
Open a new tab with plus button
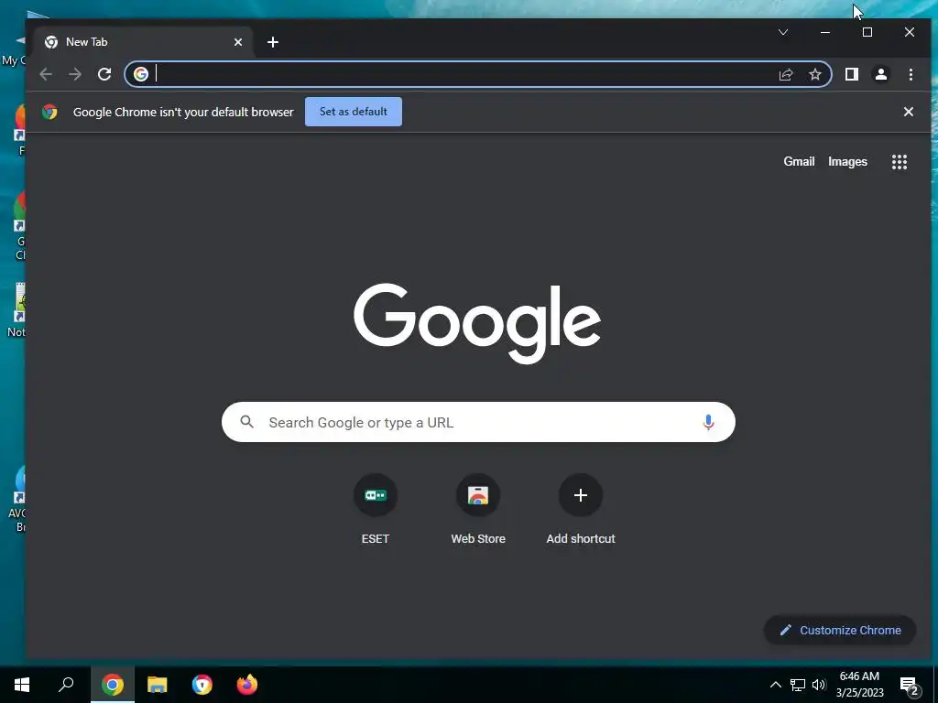(x=273, y=42)
